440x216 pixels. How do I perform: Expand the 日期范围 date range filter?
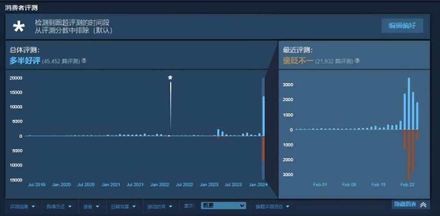(x=123, y=206)
